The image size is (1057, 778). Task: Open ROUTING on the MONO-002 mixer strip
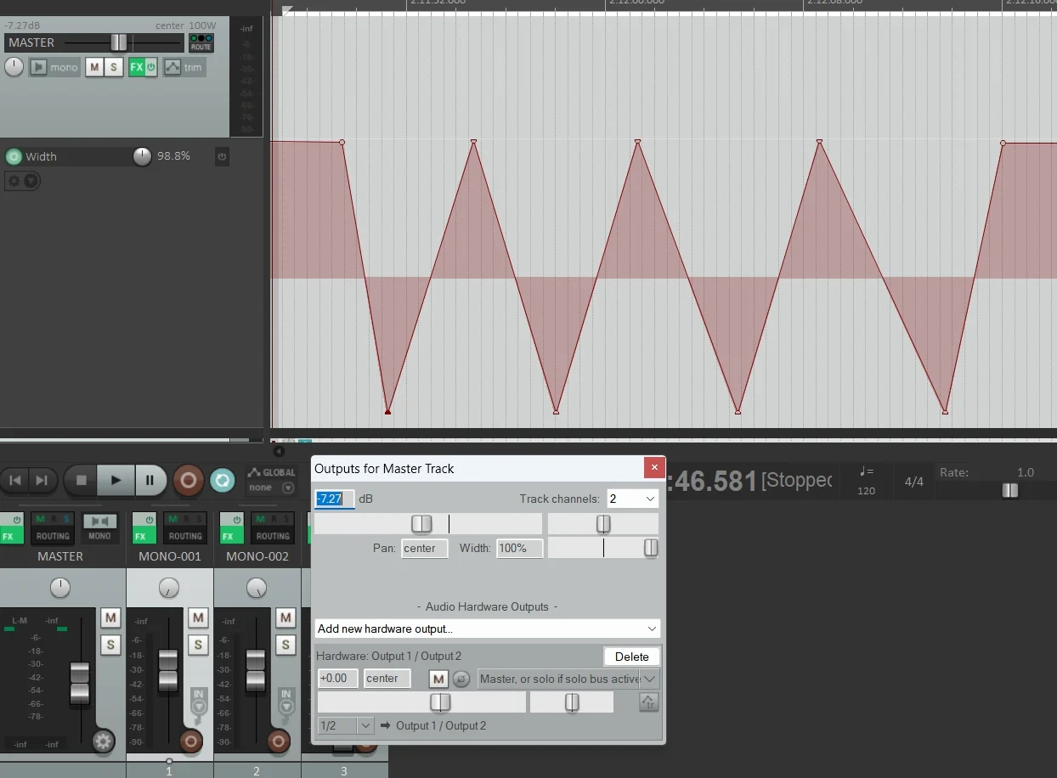tap(272, 527)
